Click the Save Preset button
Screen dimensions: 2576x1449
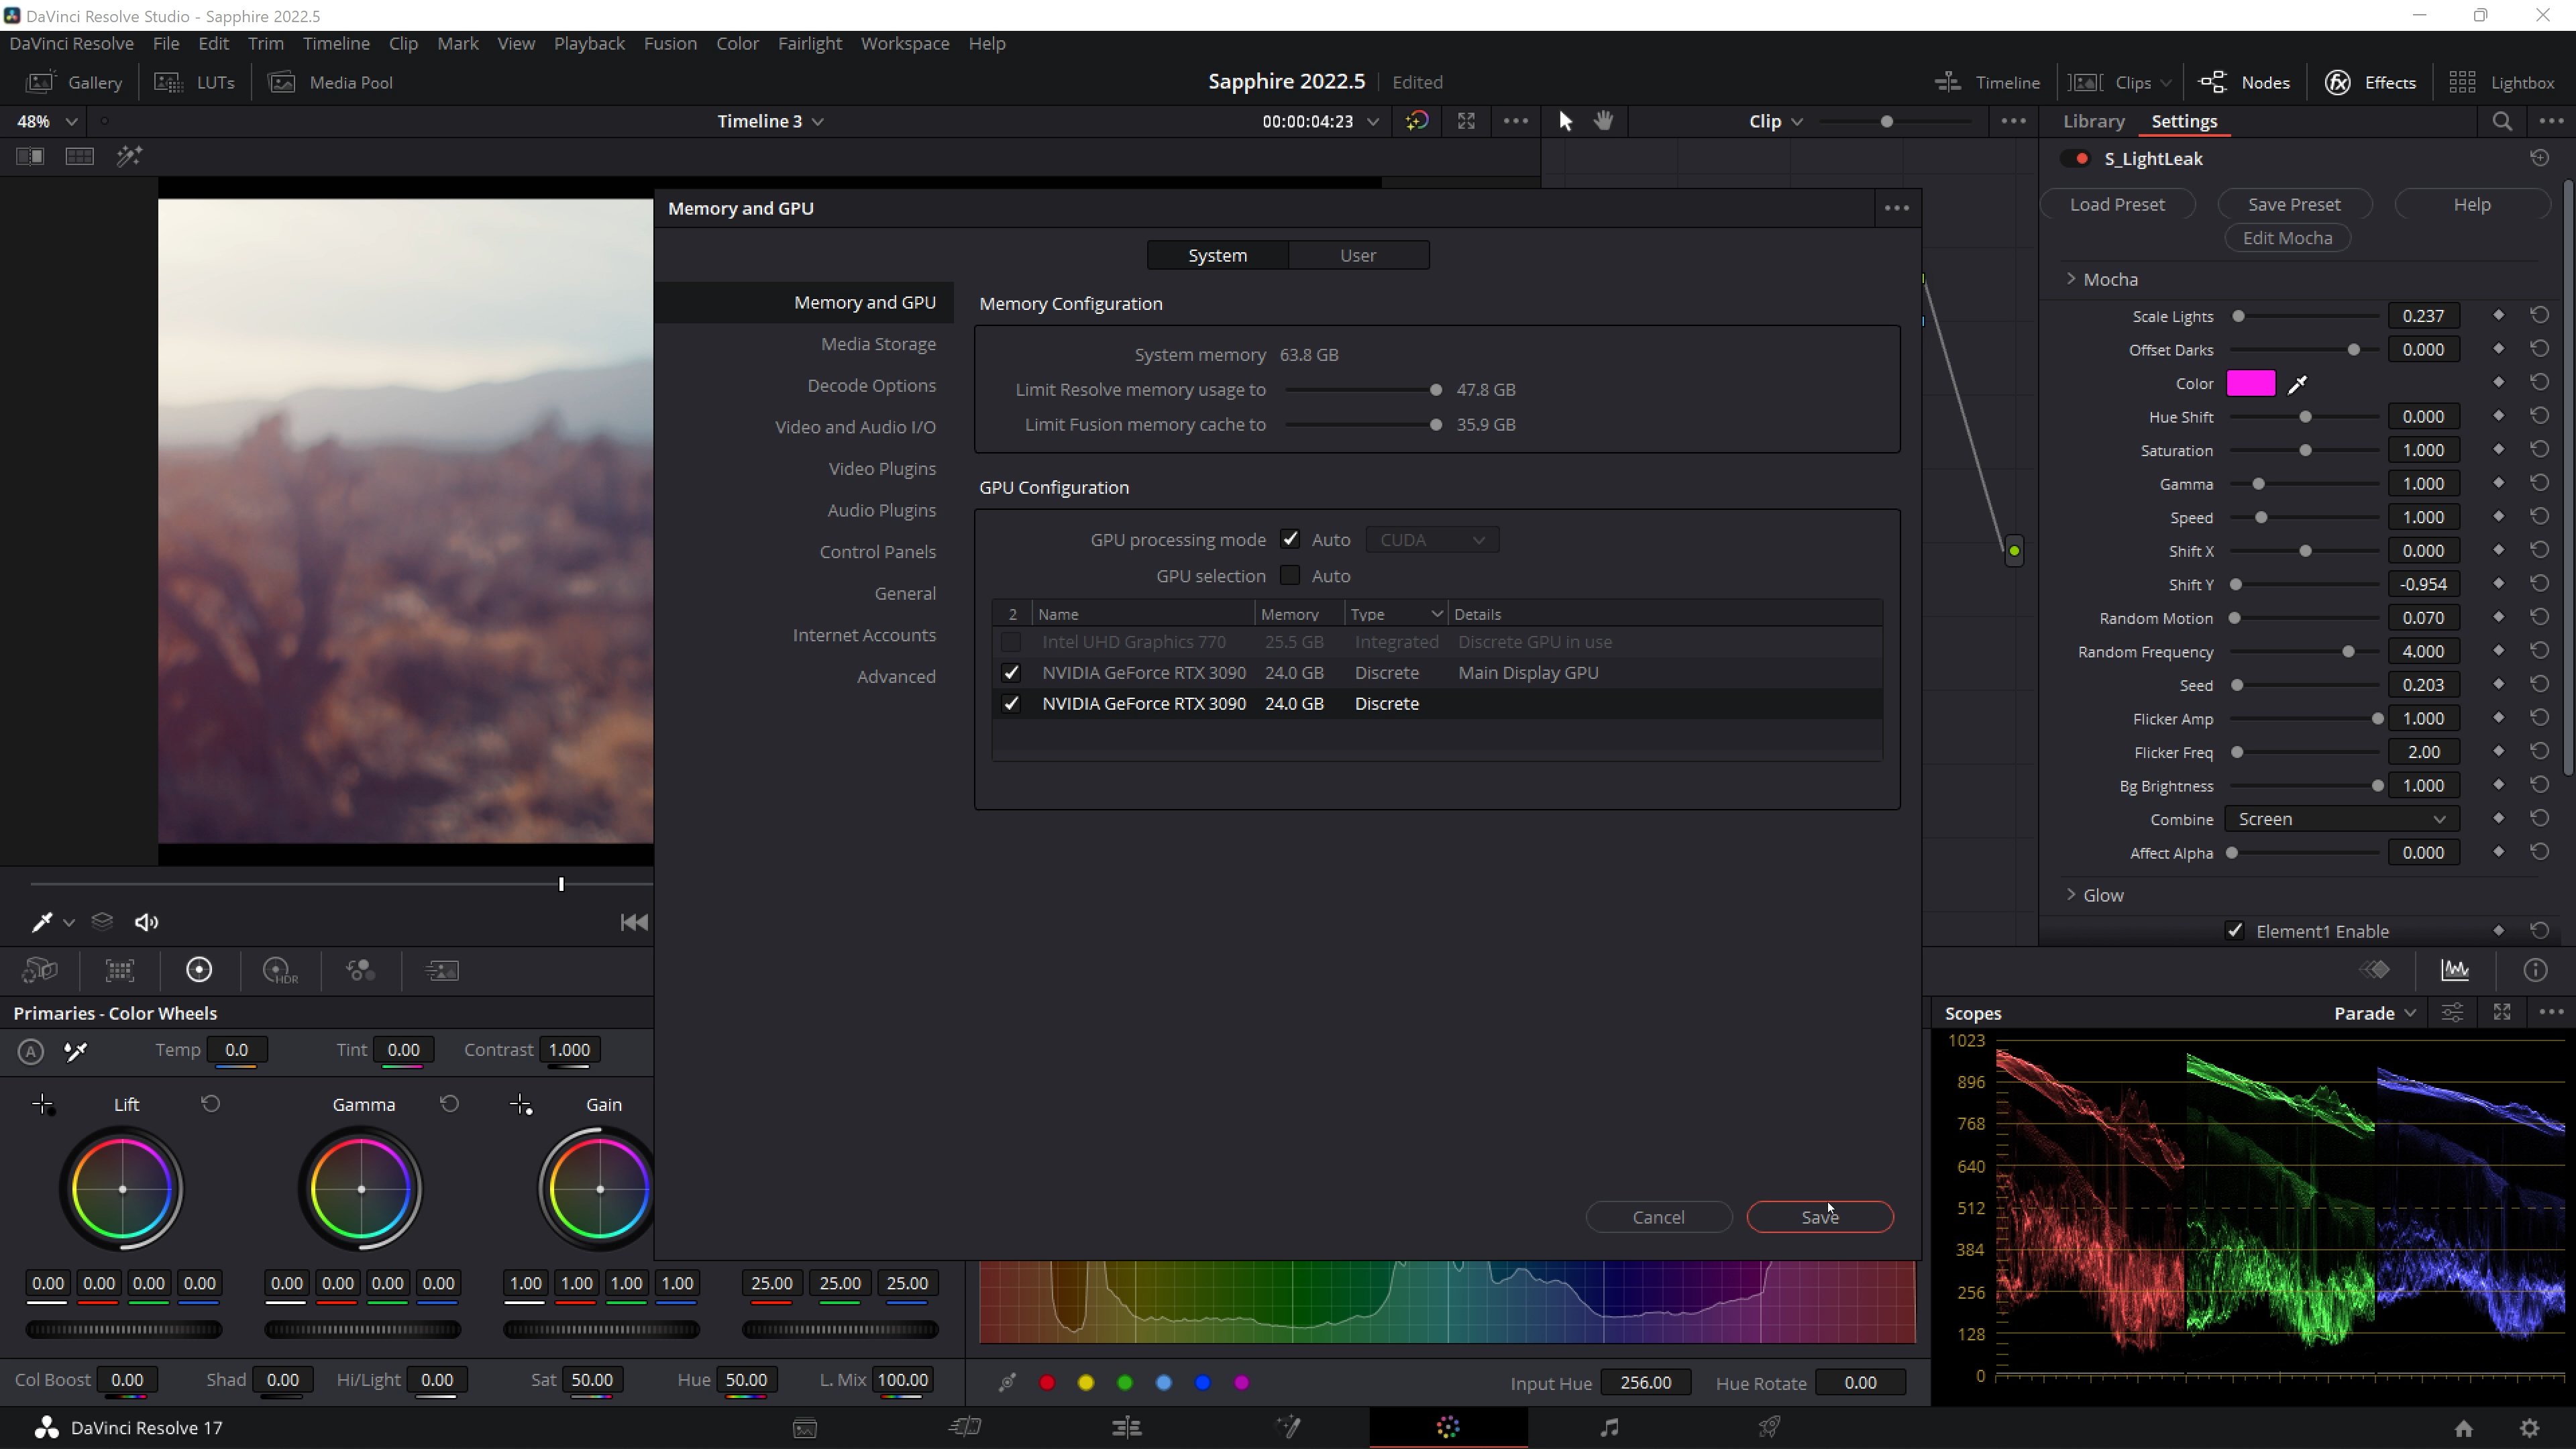coord(2294,204)
